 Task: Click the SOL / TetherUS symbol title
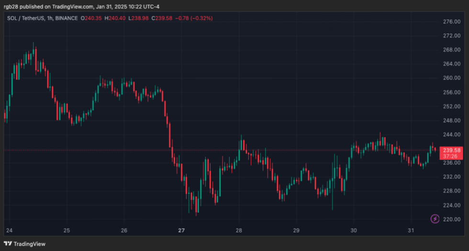(x=25, y=18)
